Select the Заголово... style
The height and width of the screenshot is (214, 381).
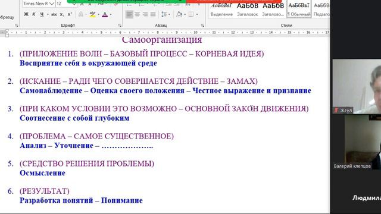click(x=273, y=10)
